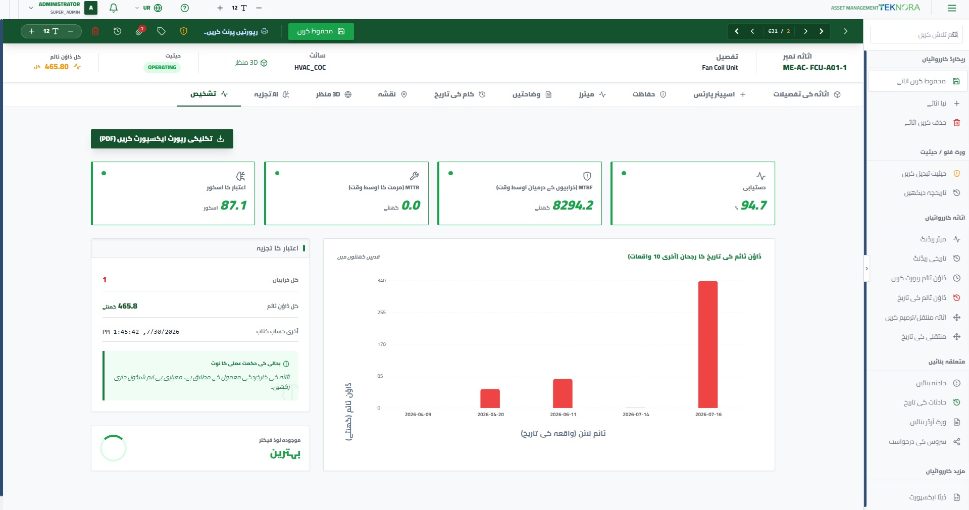Switch to the اسپیئر پارٹس tab
Image resolution: width=969 pixels, height=510 pixels.
(719, 94)
